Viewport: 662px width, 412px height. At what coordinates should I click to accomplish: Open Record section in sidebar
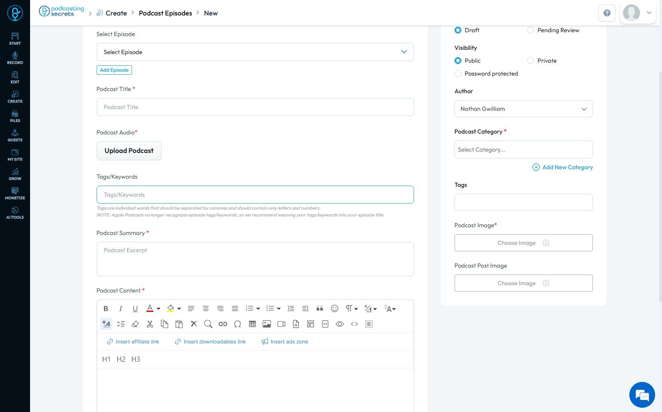coord(15,58)
